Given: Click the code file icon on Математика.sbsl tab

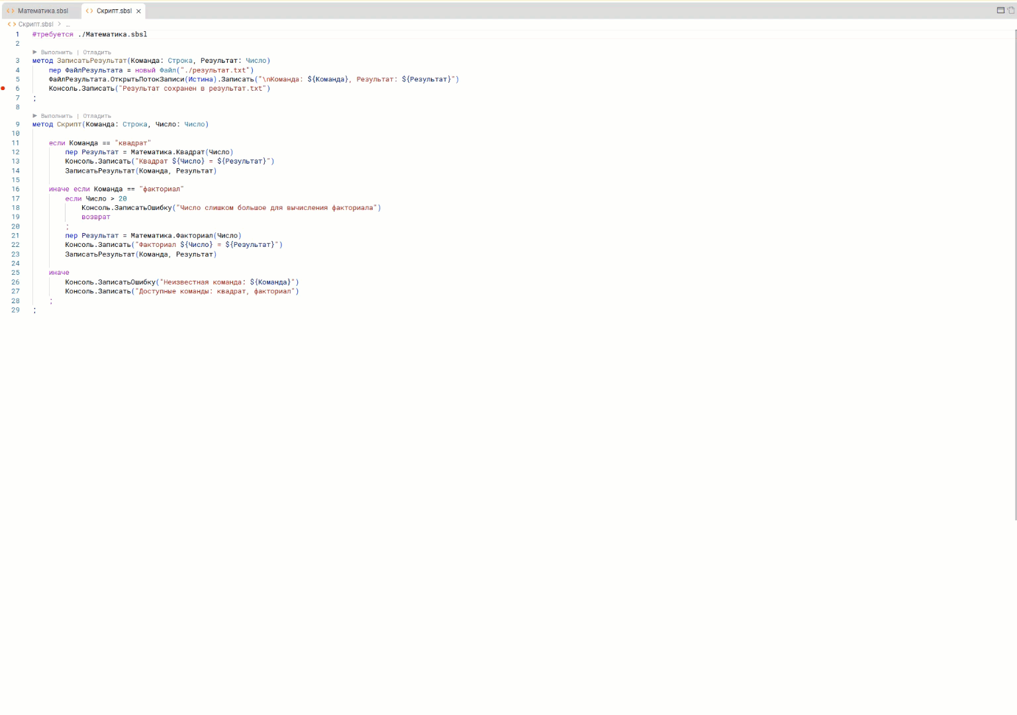Looking at the screenshot, I should click(x=11, y=11).
